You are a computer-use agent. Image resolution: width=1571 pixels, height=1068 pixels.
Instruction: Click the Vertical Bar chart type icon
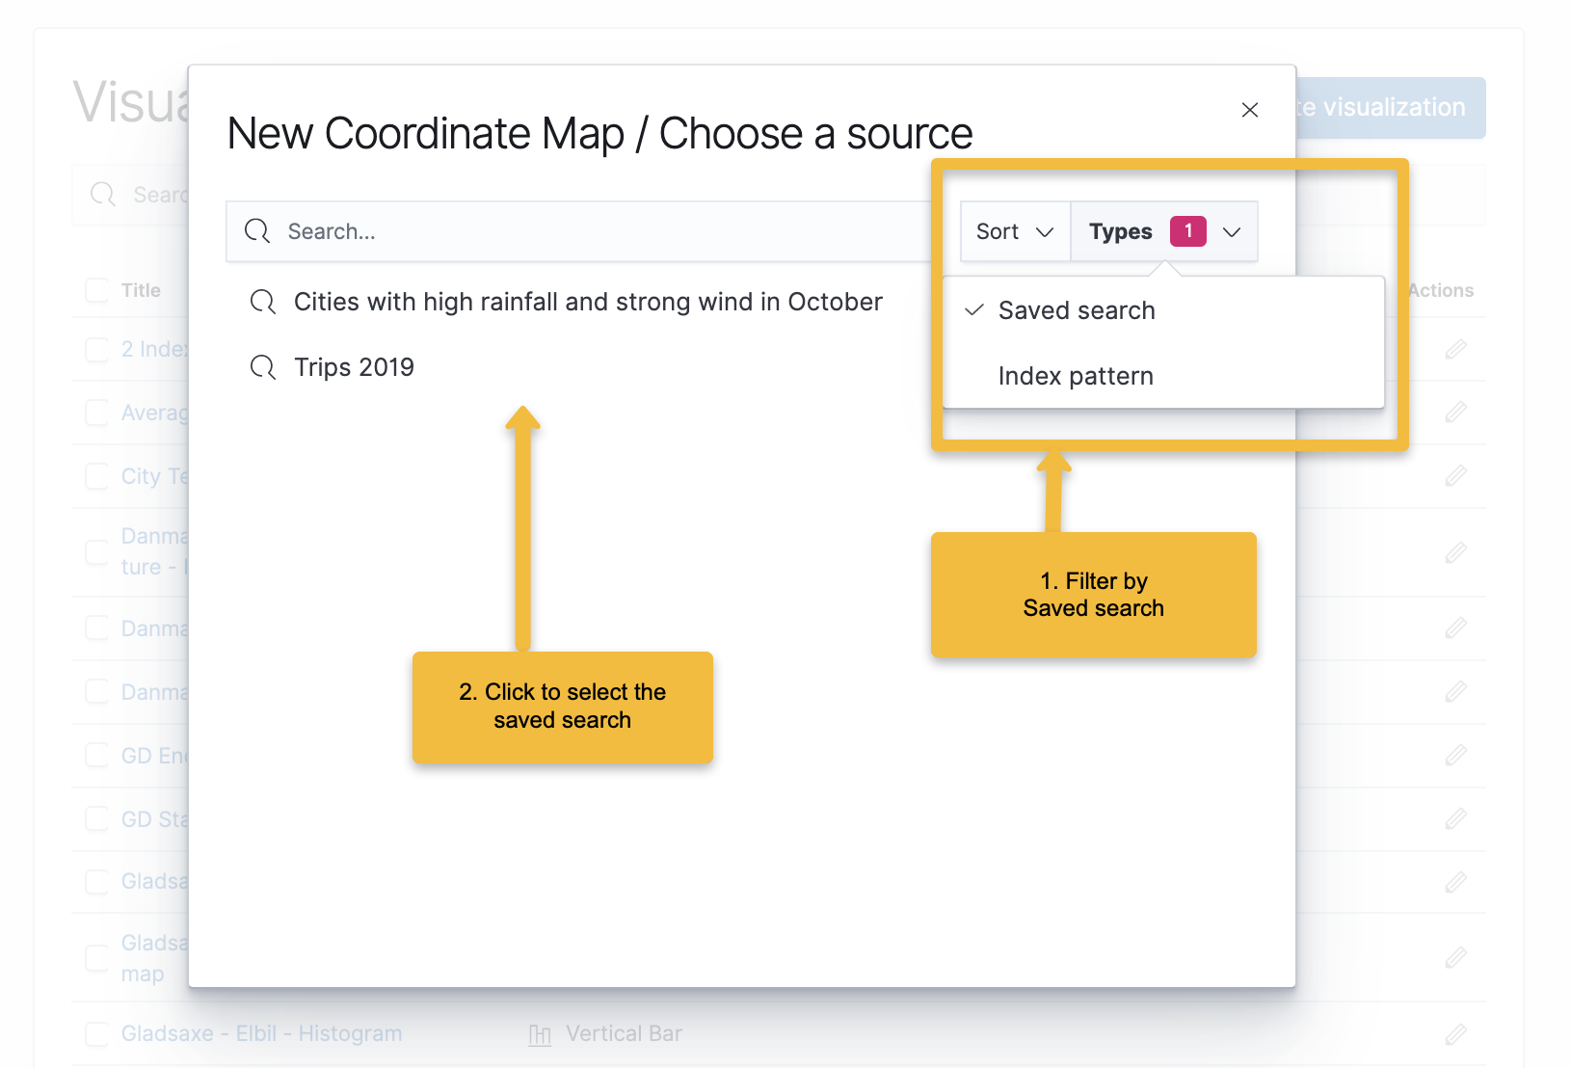[540, 1035]
